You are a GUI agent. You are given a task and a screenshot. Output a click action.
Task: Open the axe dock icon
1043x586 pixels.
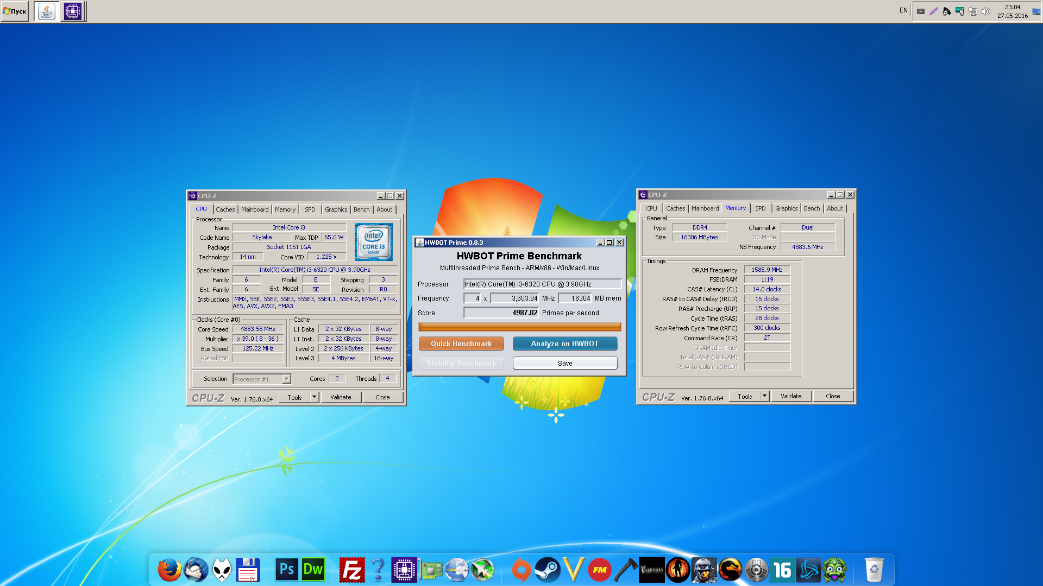click(626, 570)
